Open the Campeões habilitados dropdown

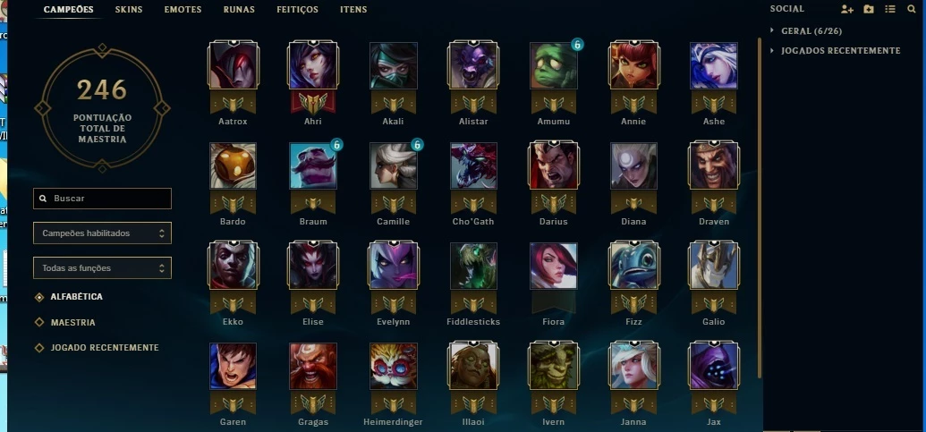[102, 233]
